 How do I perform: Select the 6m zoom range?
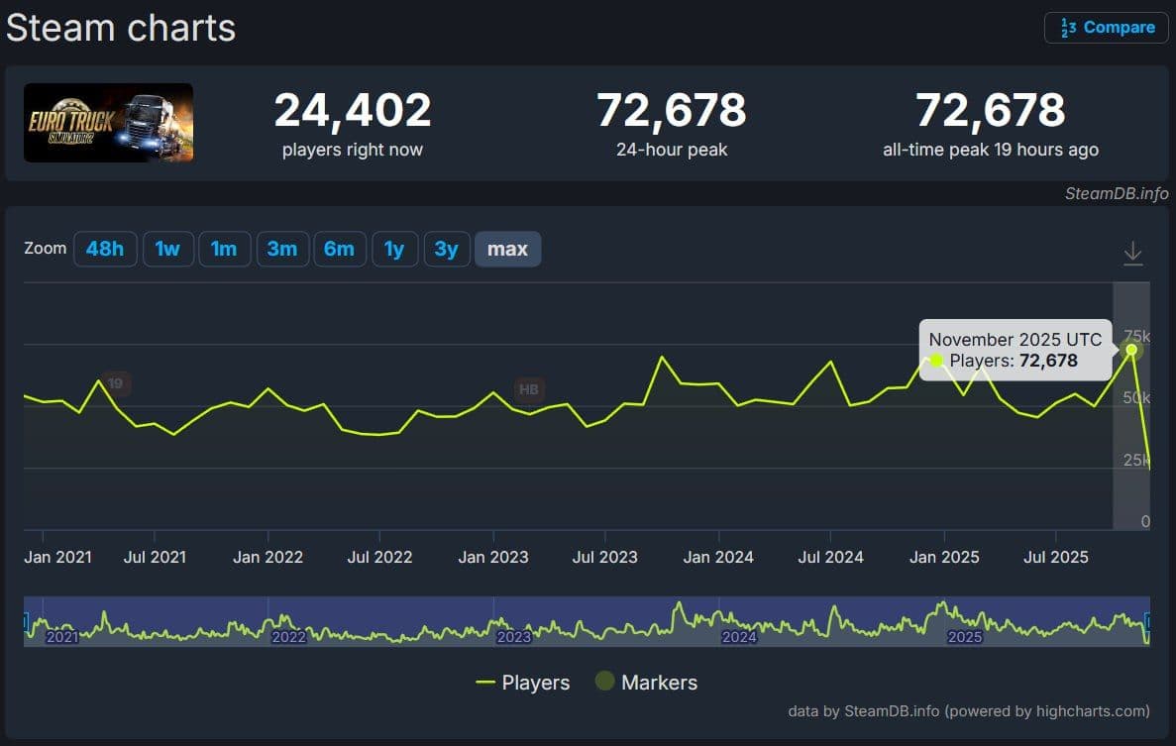coord(340,249)
